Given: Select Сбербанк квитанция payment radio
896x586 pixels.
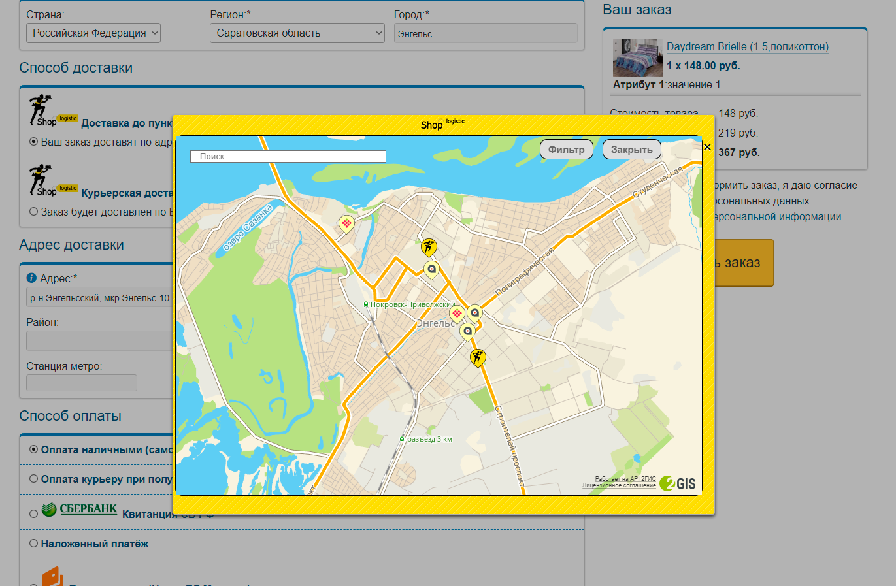Looking at the screenshot, I should click(x=33, y=514).
